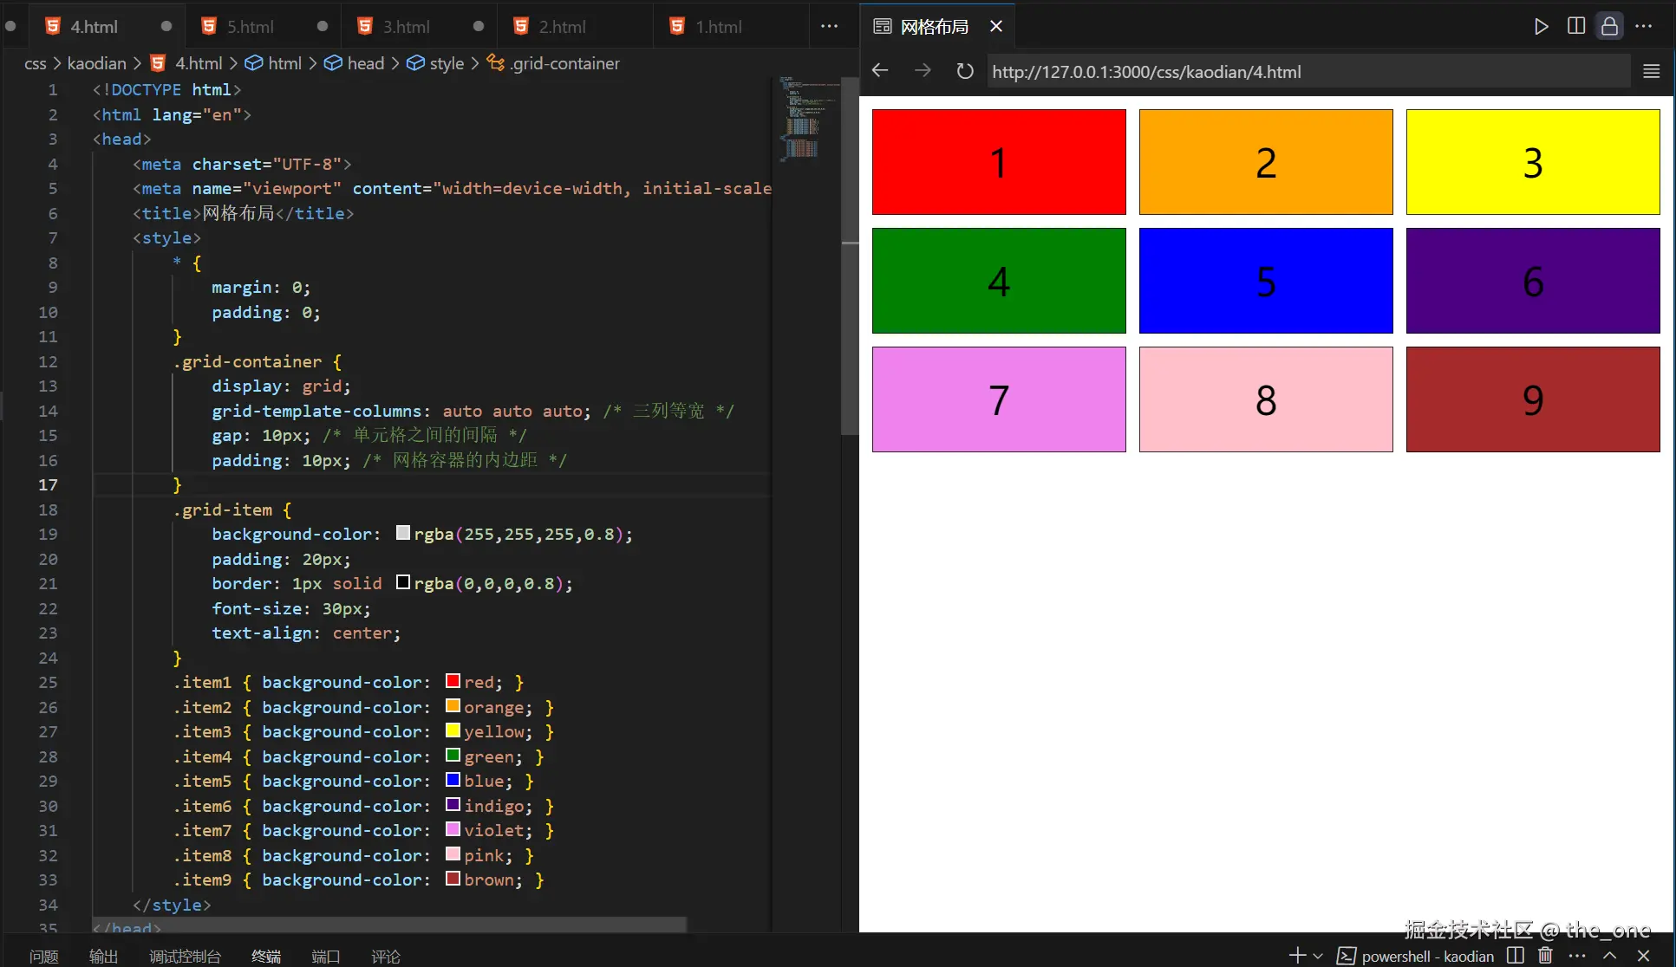Split the terminal panel

[1515, 955]
